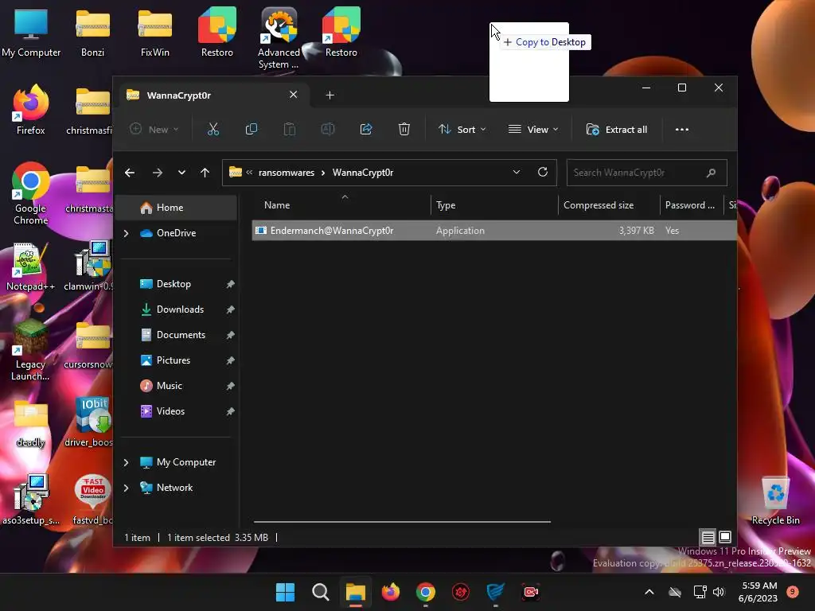This screenshot has height=611, width=815.
Task: Select the Bonzi zip folder on desktop
Action: coord(92,32)
